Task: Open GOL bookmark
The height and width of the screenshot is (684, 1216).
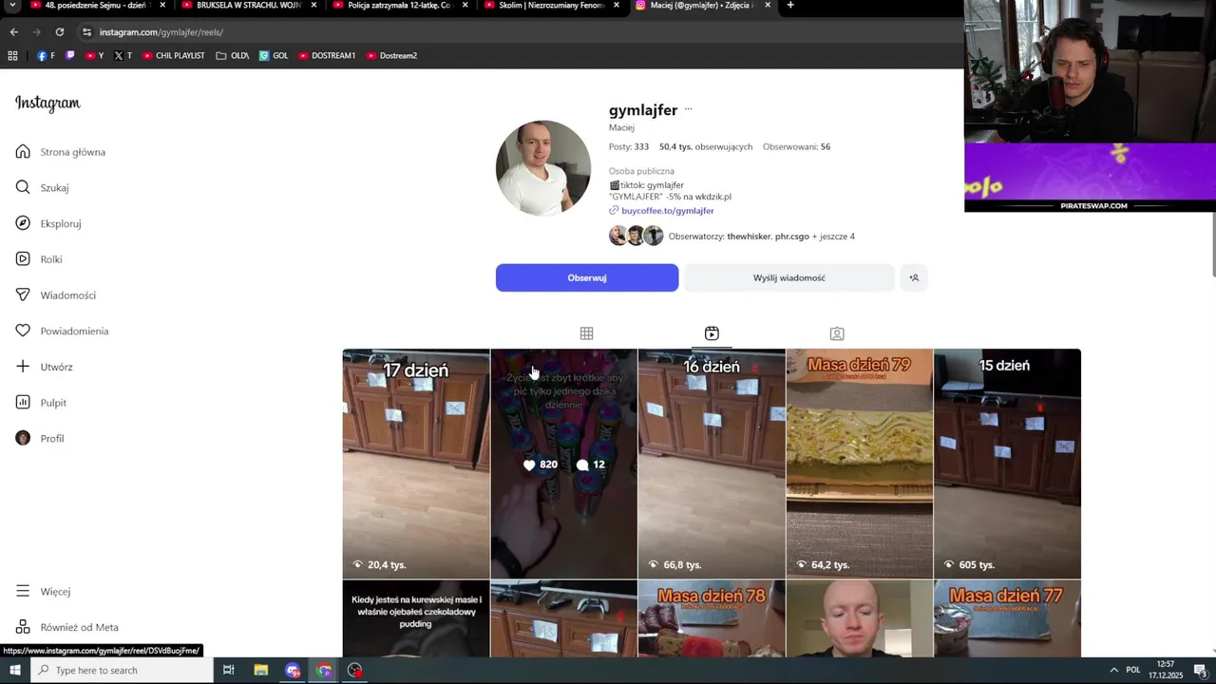Action: pyautogui.click(x=274, y=56)
